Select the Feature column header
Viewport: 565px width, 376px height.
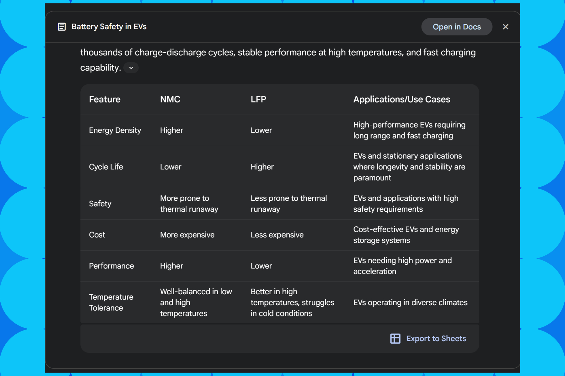[105, 99]
